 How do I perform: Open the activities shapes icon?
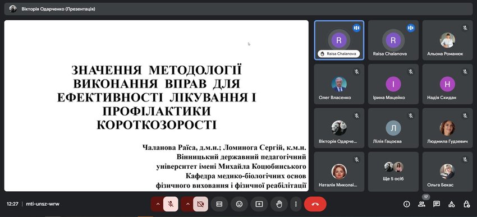click(x=452, y=204)
